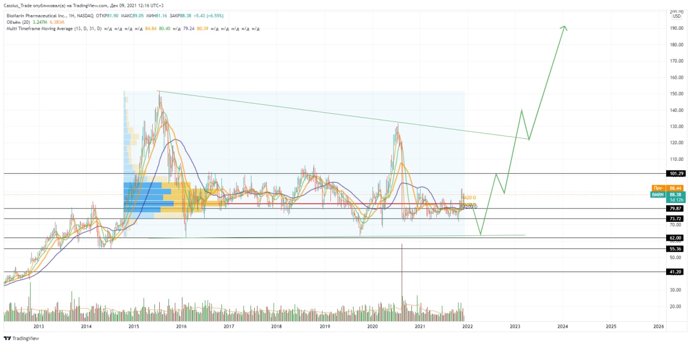Click the BMRN ticker tag on price axis
The image size is (691, 345).
pos(658,194)
